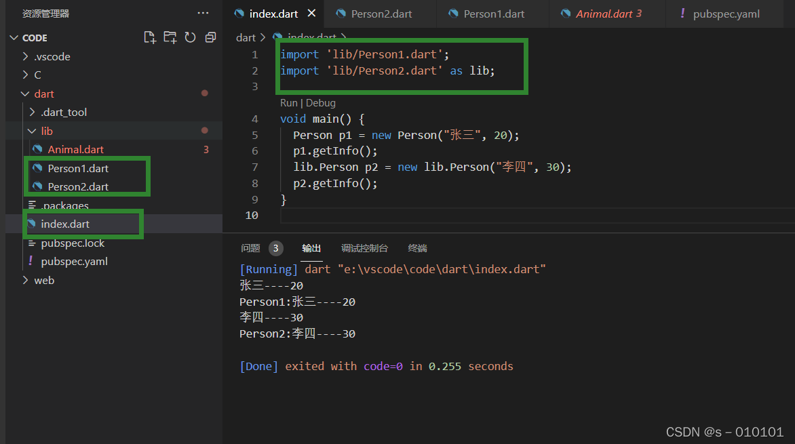This screenshot has width=795, height=444.
Task: Click the Dart icon beside Animal.dart in tree
Action: (x=37, y=149)
